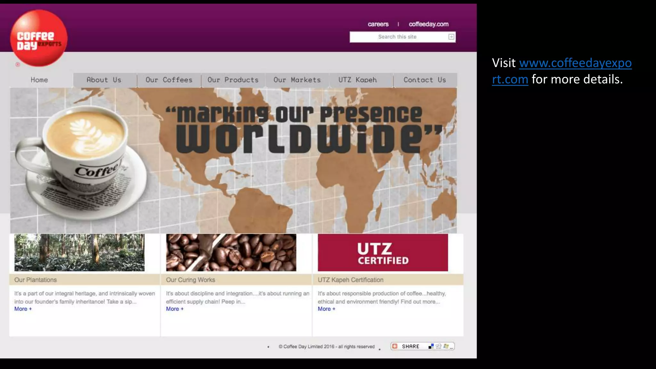This screenshot has width=656, height=369.
Task: Click the Our Curing Works heading
Action: [x=191, y=280]
